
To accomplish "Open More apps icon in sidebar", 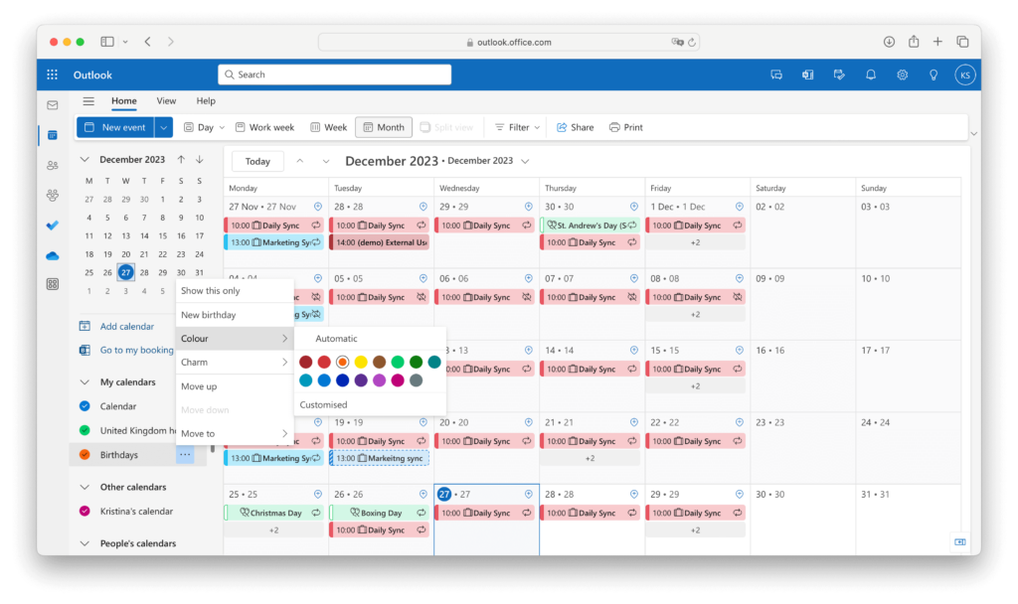I will pyautogui.click(x=53, y=284).
